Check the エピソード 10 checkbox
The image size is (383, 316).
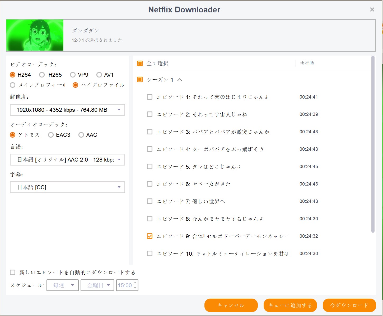click(150, 254)
